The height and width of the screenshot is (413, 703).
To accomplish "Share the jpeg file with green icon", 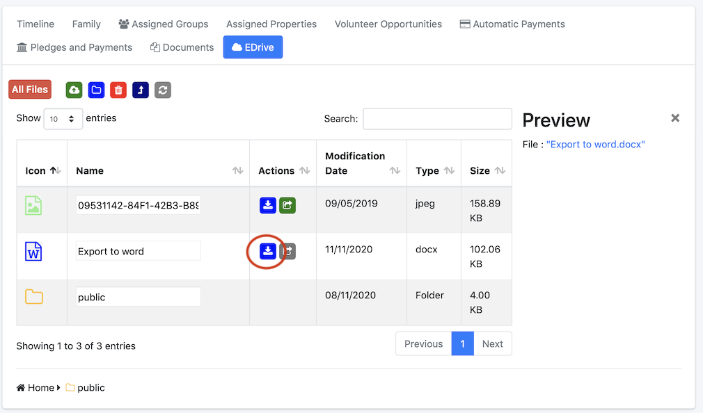I will pos(287,205).
